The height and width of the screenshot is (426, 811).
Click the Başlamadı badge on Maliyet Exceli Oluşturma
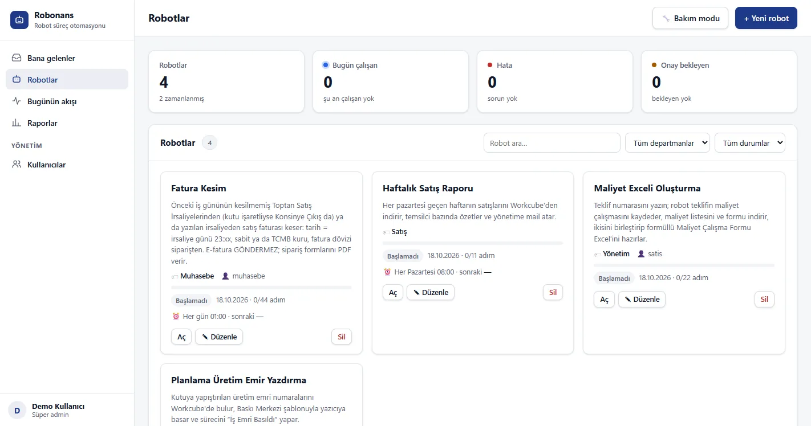tap(614, 278)
